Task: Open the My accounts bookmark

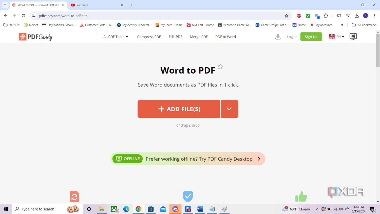Action: [x=321, y=25]
